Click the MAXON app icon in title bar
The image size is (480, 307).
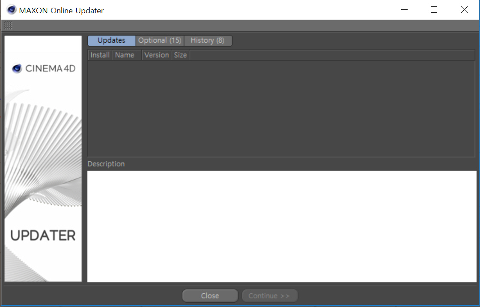[11, 10]
